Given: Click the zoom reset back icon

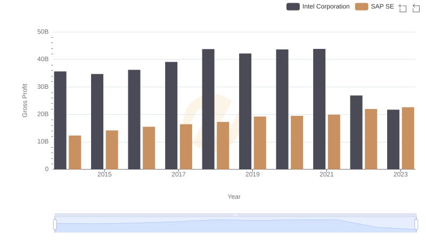Looking at the screenshot, I should 416,8.
